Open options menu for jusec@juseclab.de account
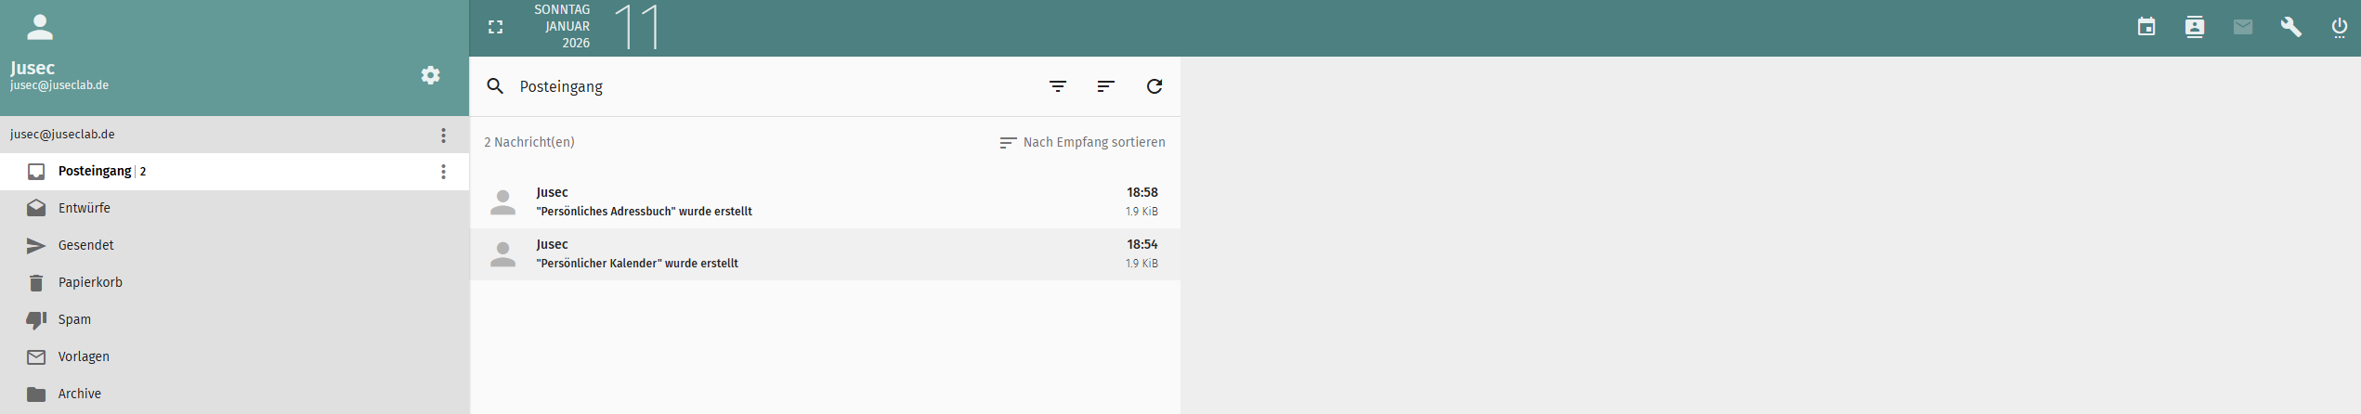The width and height of the screenshot is (2361, 414). [443, 136]
